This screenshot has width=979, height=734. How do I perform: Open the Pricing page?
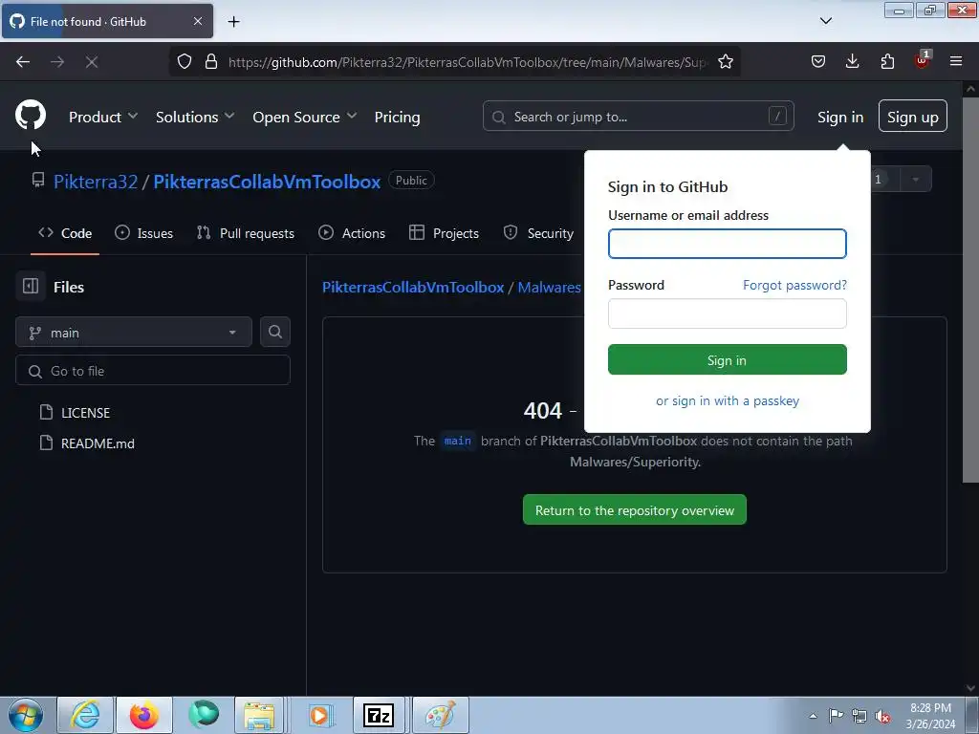click(397, 118)
